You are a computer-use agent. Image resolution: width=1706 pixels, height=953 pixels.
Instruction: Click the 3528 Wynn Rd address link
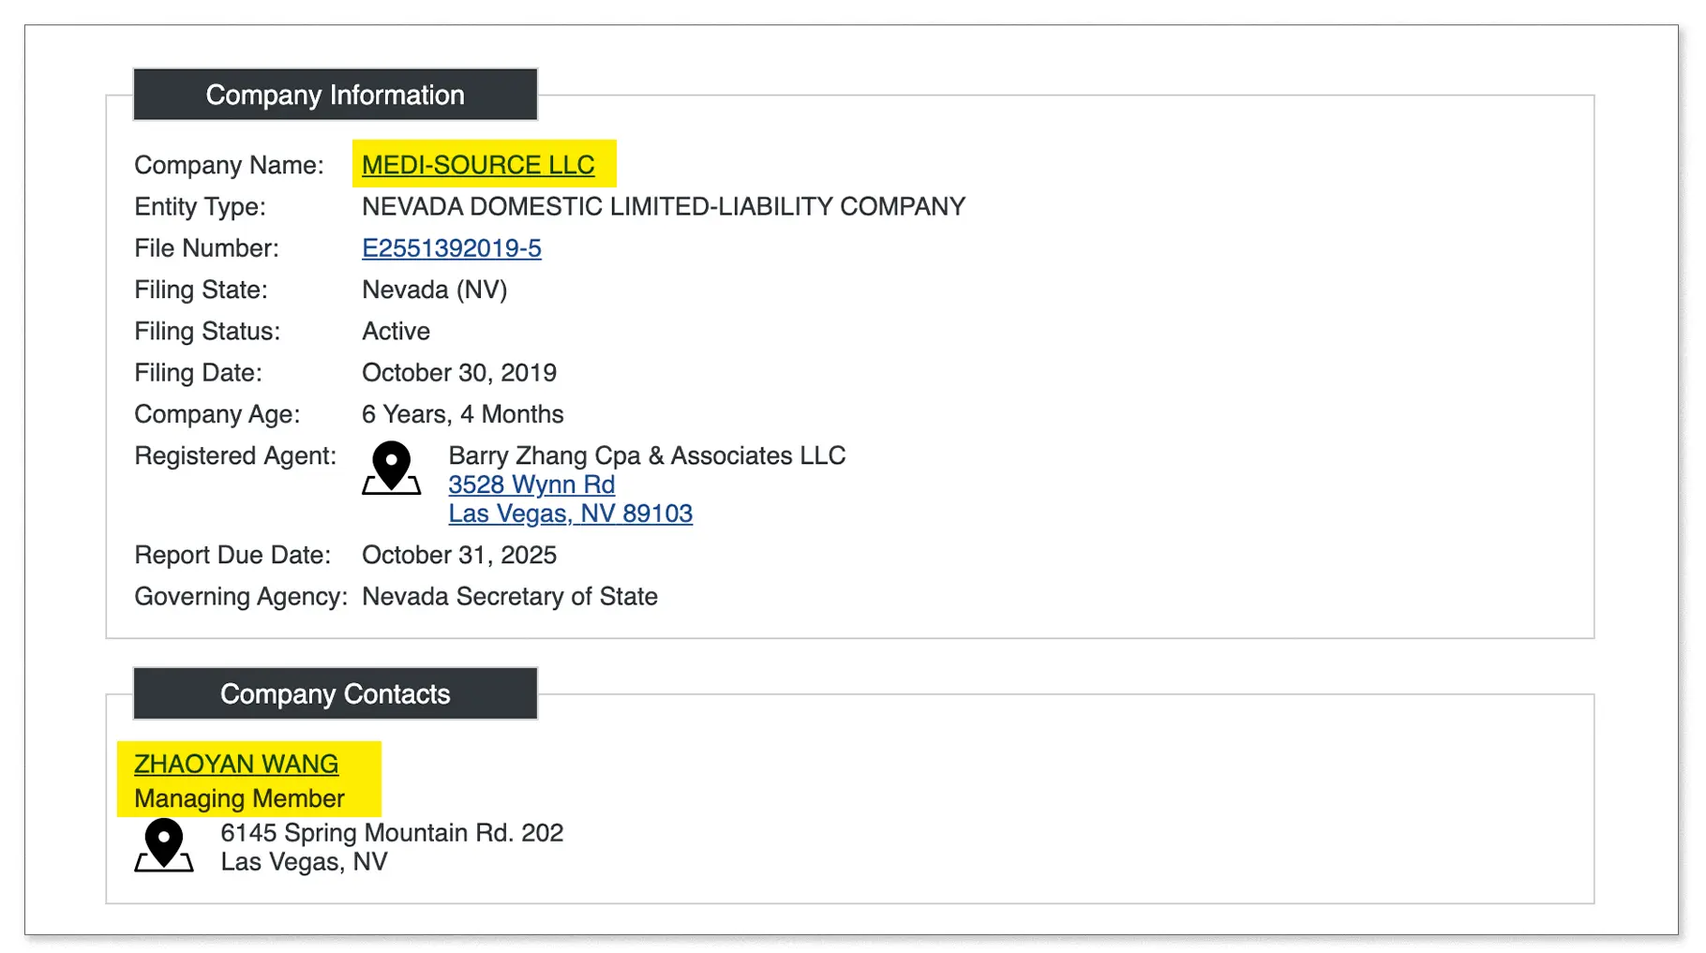pos(531,484)
